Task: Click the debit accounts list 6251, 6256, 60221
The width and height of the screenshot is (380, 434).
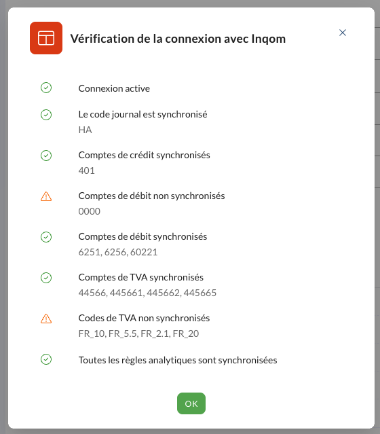Action: point(118,252)
